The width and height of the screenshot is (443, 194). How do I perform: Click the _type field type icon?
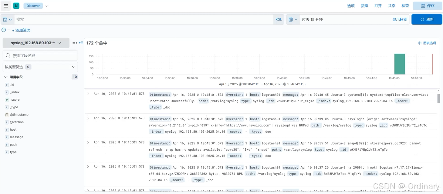click(7, 107)
